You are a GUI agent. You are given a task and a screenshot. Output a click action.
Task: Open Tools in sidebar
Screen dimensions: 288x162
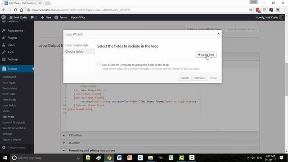click(x=11, y=52)
